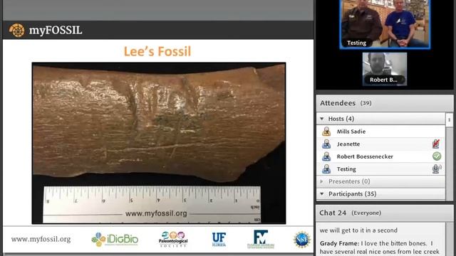Click the Testing user's microphone icon
This screenshot has width=456, height=256.
[437, 169]
